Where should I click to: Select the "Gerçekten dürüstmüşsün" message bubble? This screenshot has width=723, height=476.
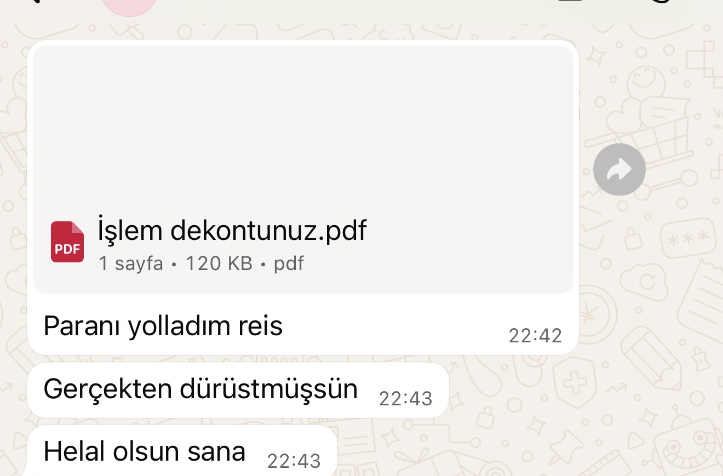coord(238,390)
